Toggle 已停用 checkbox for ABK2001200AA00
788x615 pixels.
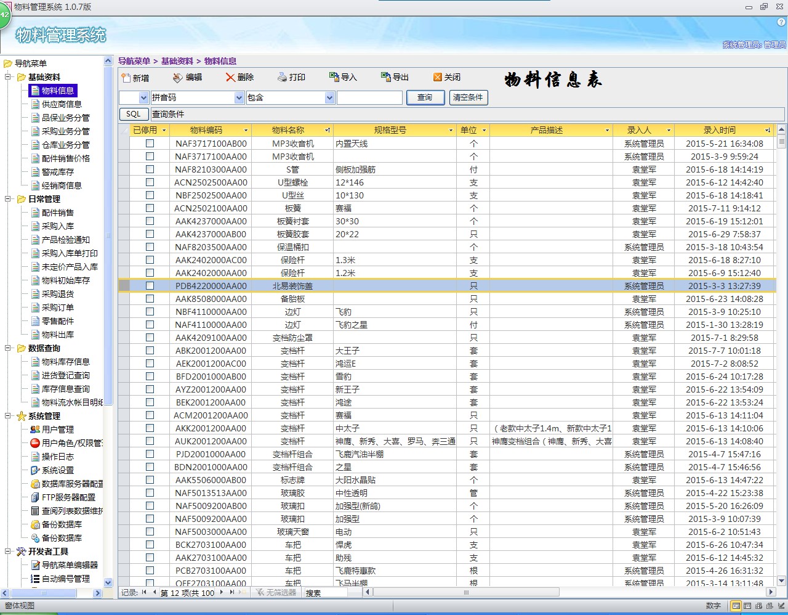150,350
